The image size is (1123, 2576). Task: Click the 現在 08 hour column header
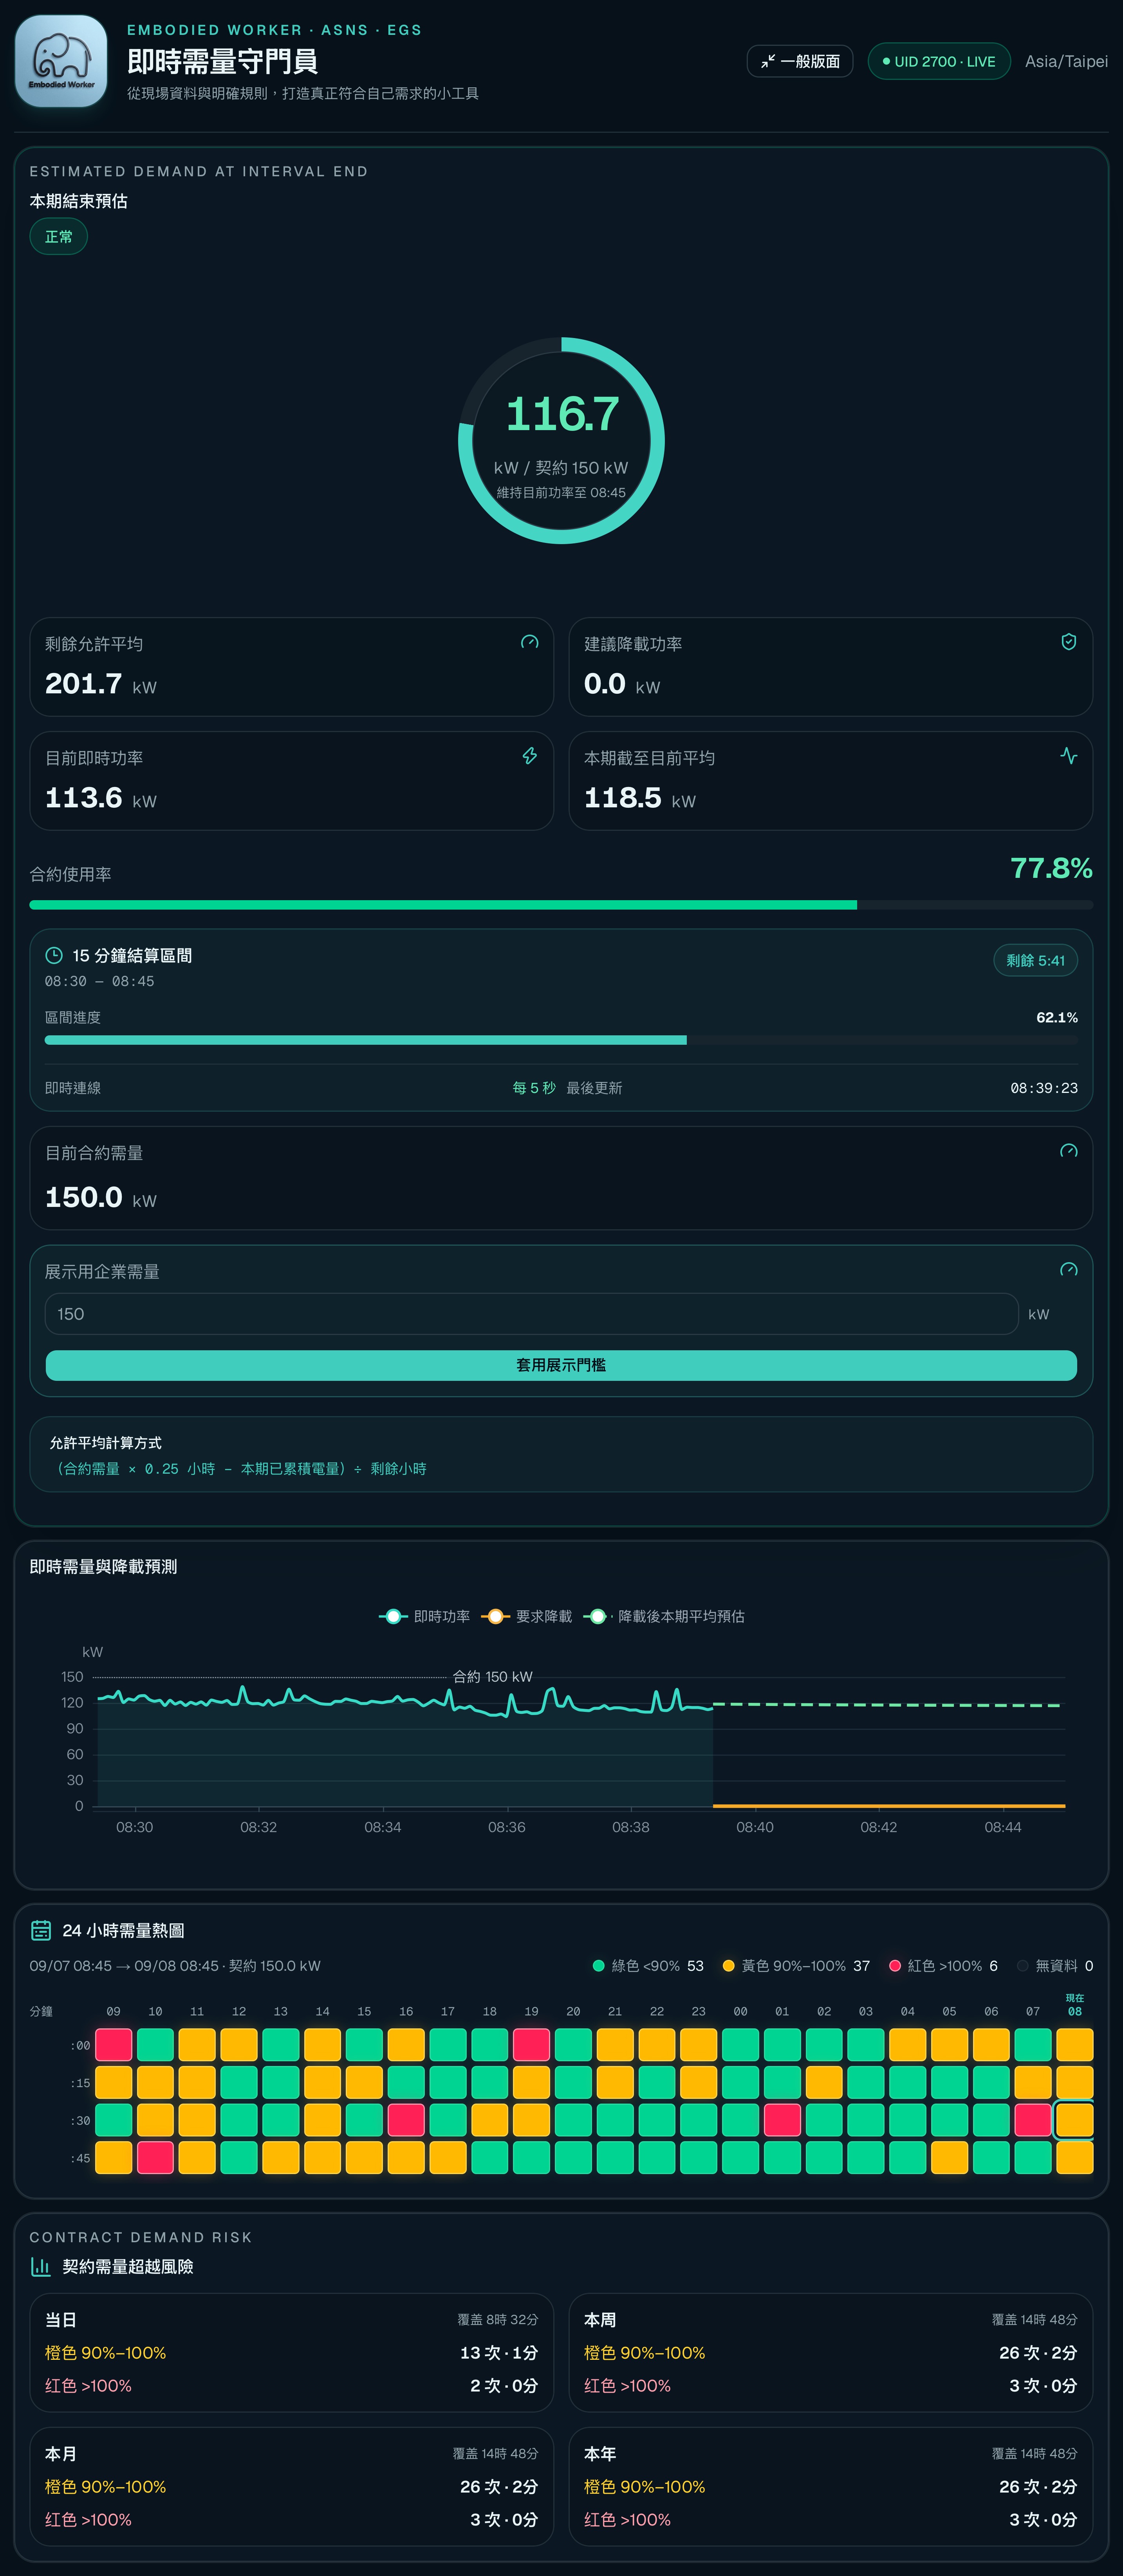[x=1074, y=2004]
